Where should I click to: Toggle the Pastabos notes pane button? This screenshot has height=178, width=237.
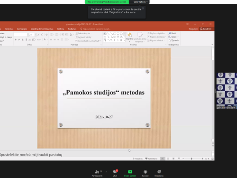(137, 159)
